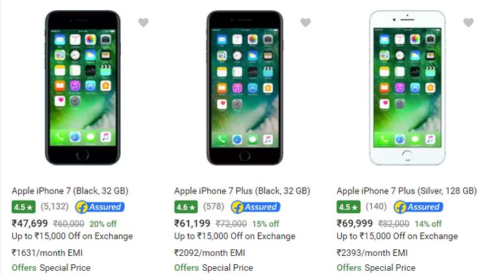
Task: Open Apple iPhone 7 (Black, 32 GB) title
Action: pyautogui.click(x=70, y=191)
